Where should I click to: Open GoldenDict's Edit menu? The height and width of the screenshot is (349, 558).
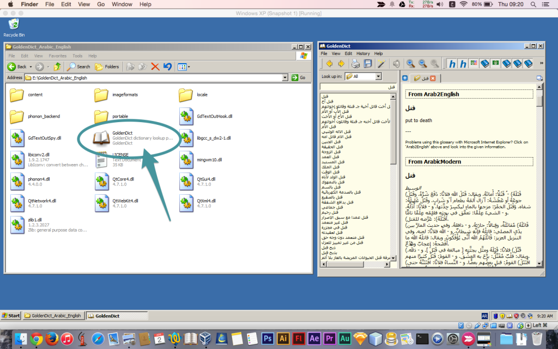(x=348, y=53)
